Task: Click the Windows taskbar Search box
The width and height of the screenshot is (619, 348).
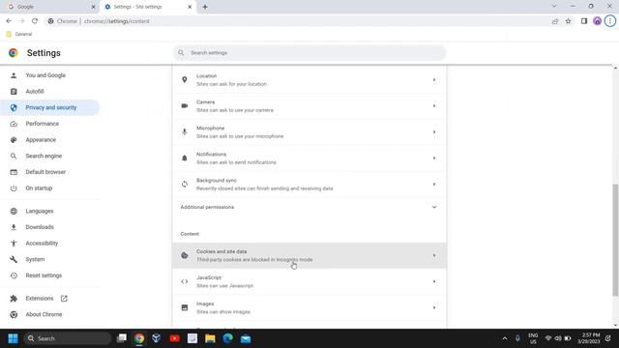Action: point(68,338)
